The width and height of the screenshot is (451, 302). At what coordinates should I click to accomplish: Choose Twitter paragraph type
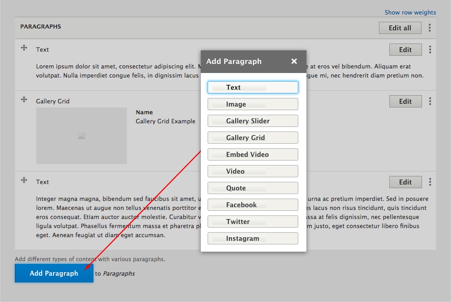point(253,221)
